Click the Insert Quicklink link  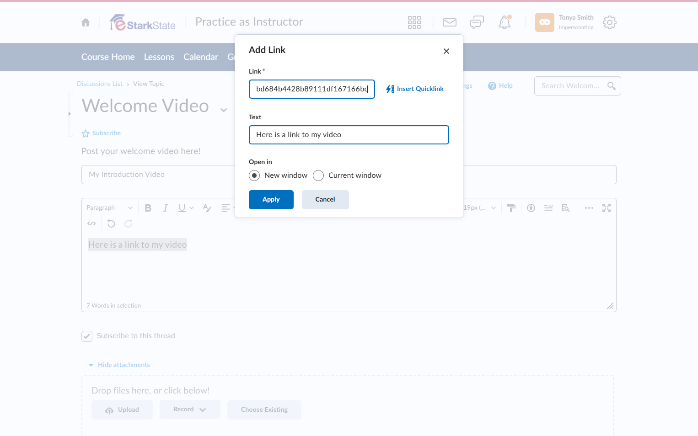coord(415,89)
